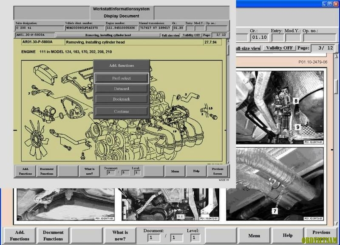Viewport: 340px width, 245px height.
Task: Click the Engine number field
Action: pos(122,28)
